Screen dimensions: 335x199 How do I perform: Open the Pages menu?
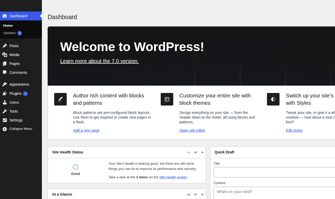pos(21,64)
